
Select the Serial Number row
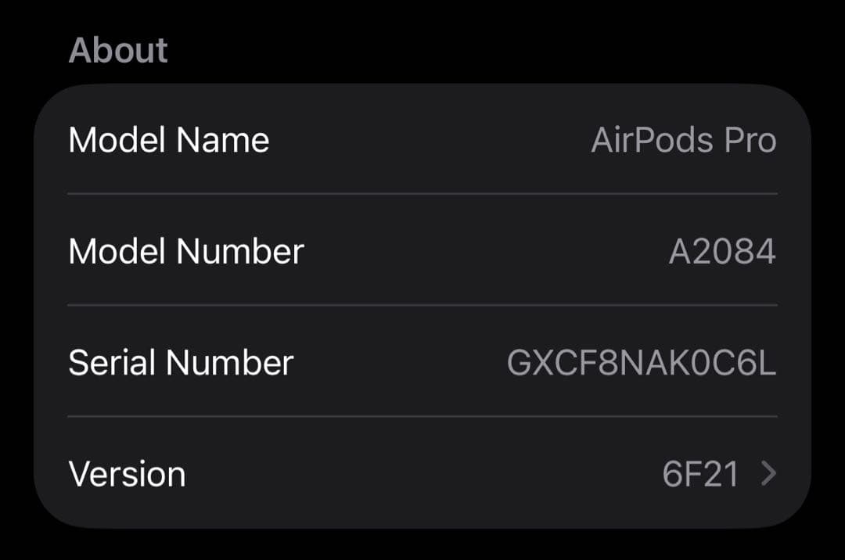click(x=422, y=362)
